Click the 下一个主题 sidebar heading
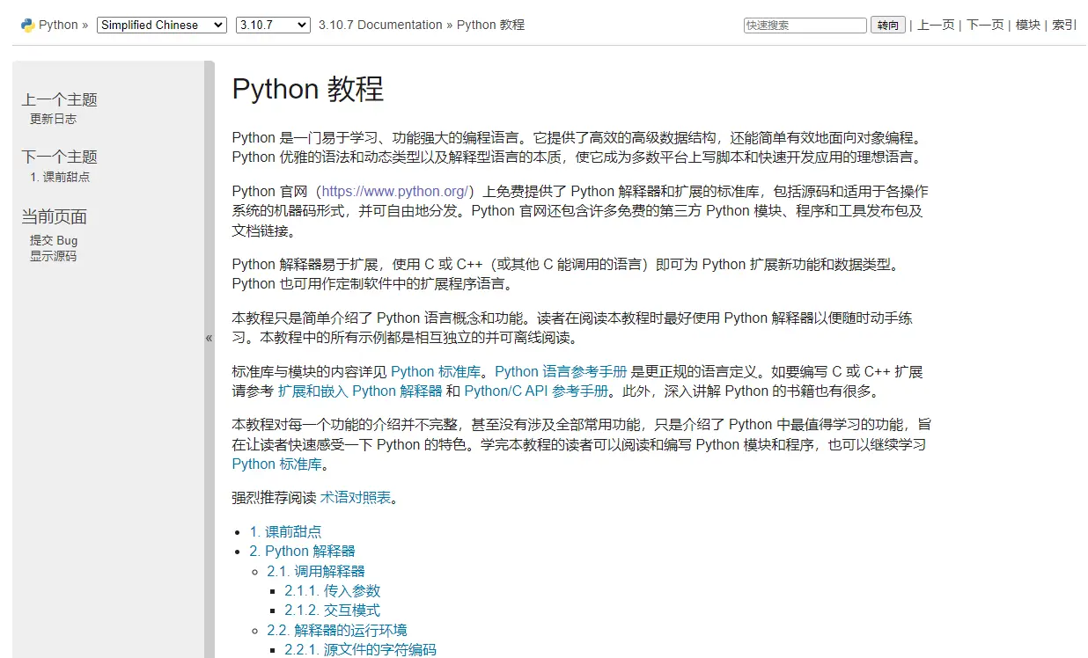This screenshot has height=658, width=1088. (60, 157)
